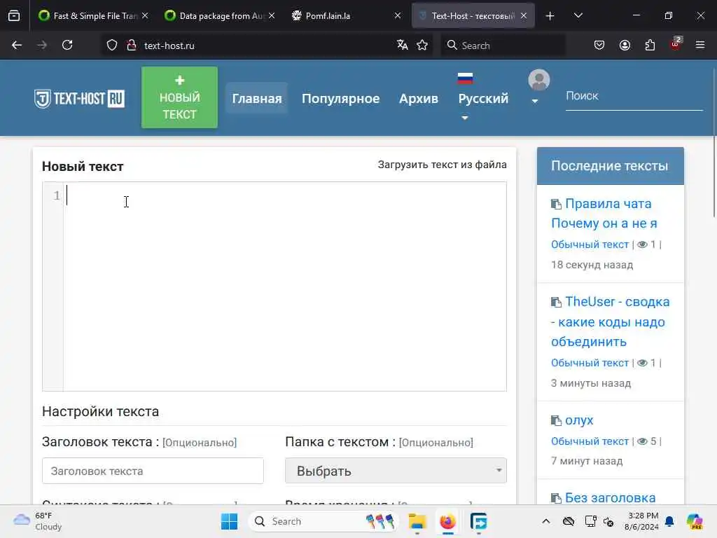Open the Без заголовка recent text
Viewport: 717px width, 538px height.
[x=610, y=498]
